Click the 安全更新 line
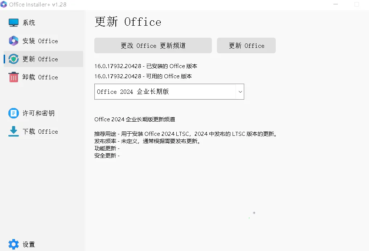369x251 pixels. [107, 156]
